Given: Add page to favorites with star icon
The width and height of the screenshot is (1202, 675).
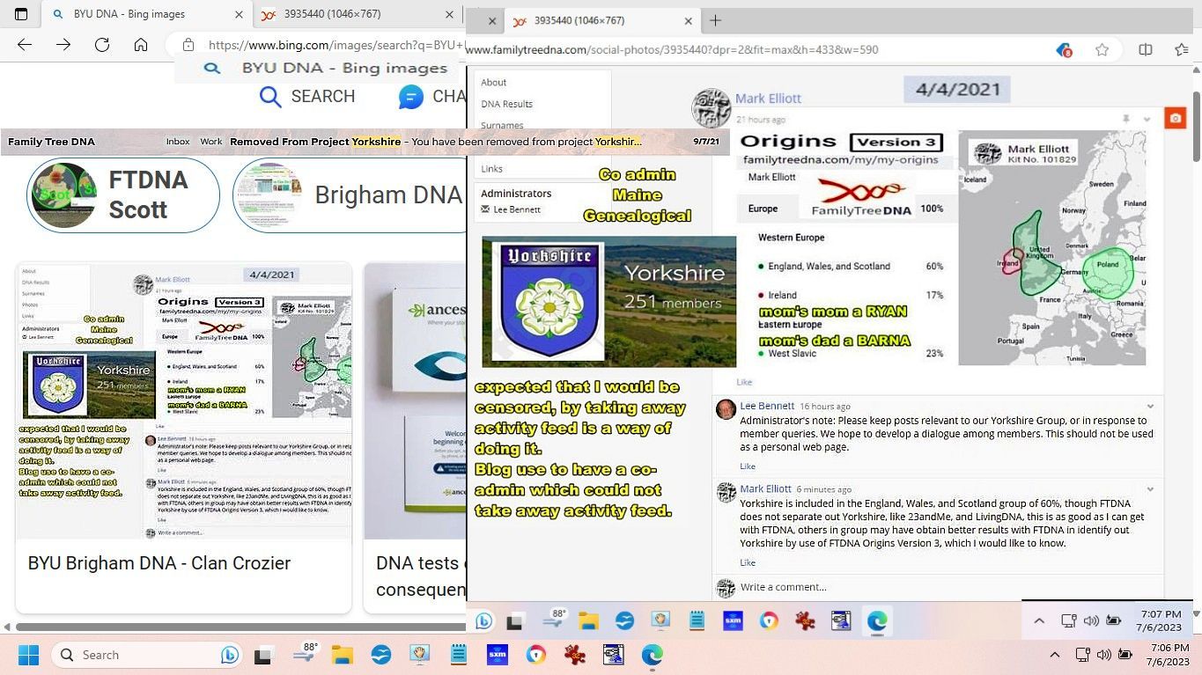Looking at the screenshot, I should (x=1102, y=50).
